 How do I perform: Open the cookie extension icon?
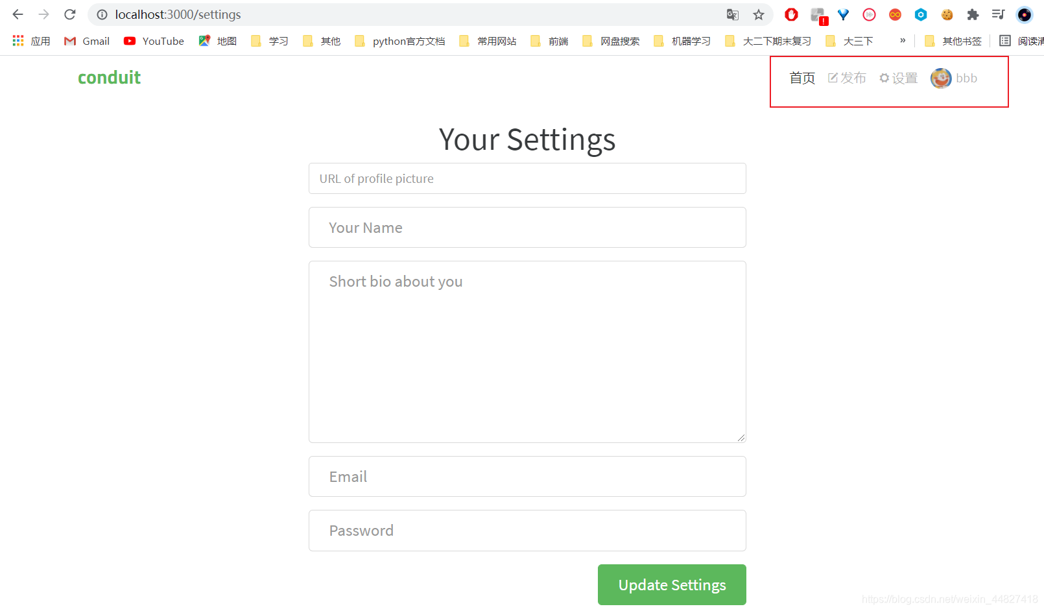coord(947,14)
